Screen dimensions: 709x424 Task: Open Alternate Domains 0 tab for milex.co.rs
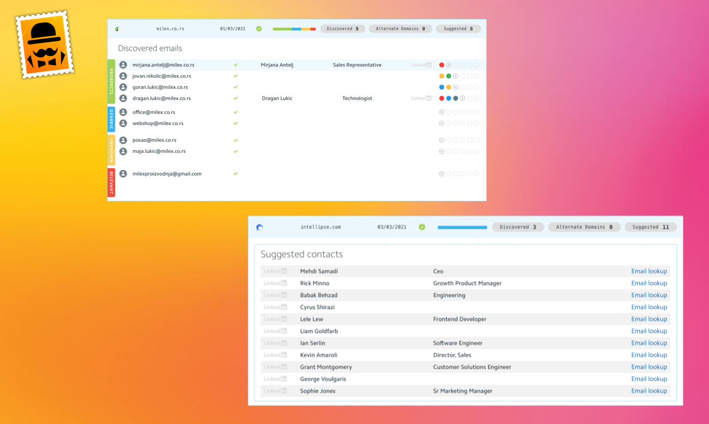click(400, 28)
